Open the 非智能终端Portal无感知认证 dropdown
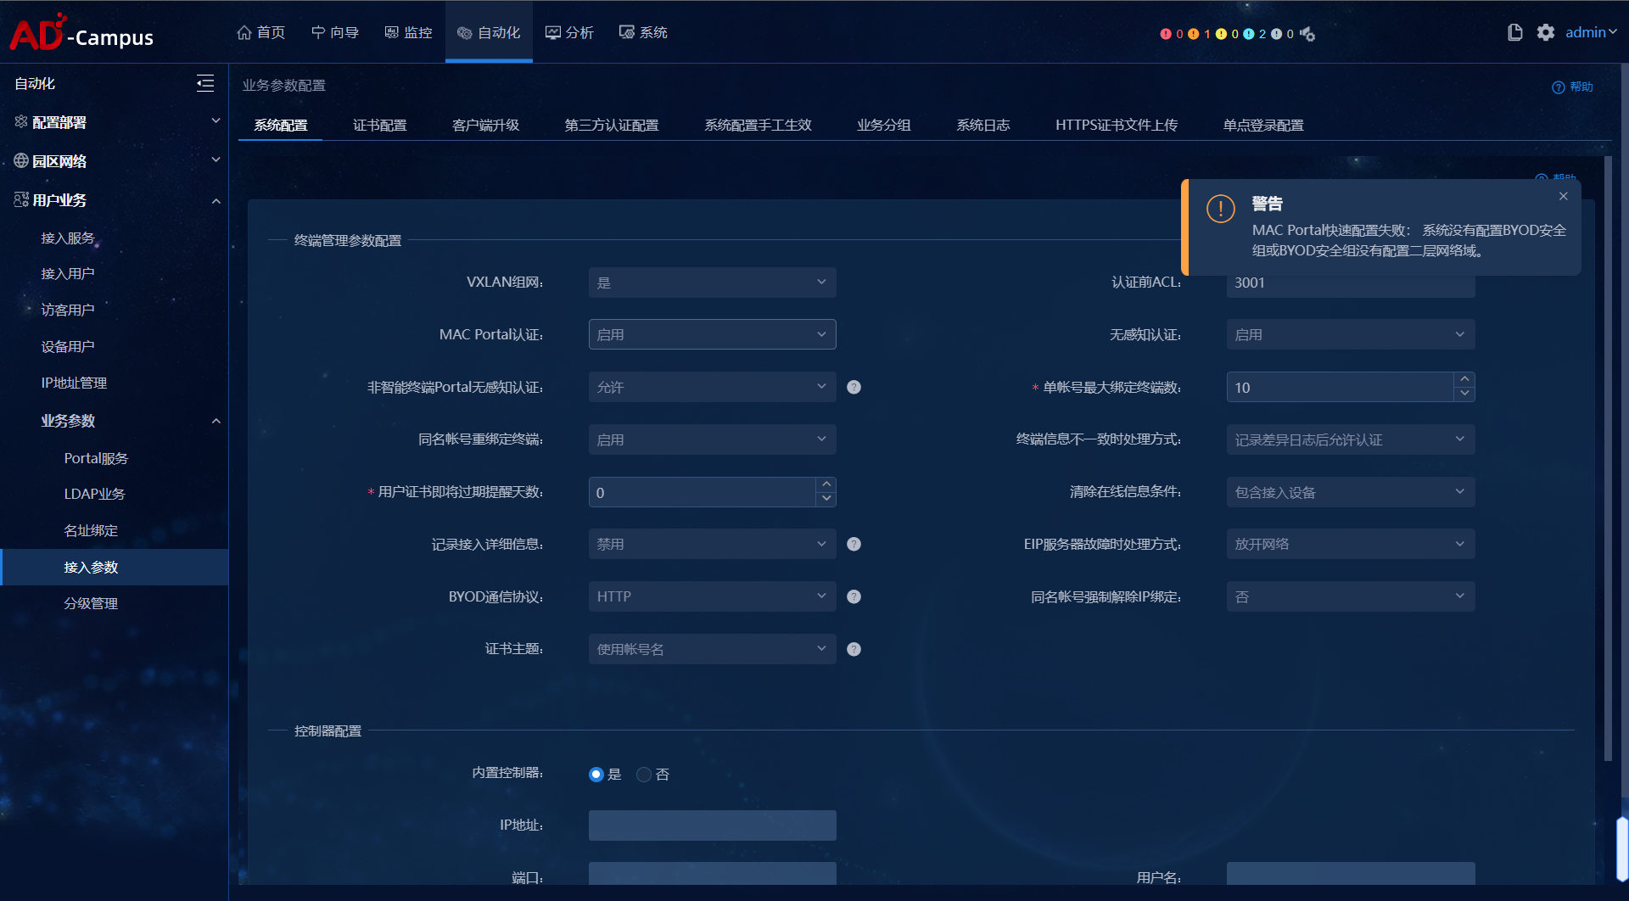The image size is (1629, 901). (713, 387)
